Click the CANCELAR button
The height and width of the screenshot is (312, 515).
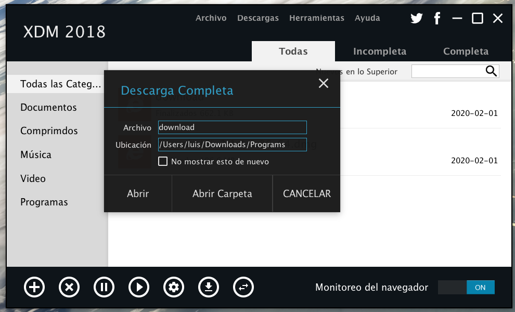click(x=307, y=193)
